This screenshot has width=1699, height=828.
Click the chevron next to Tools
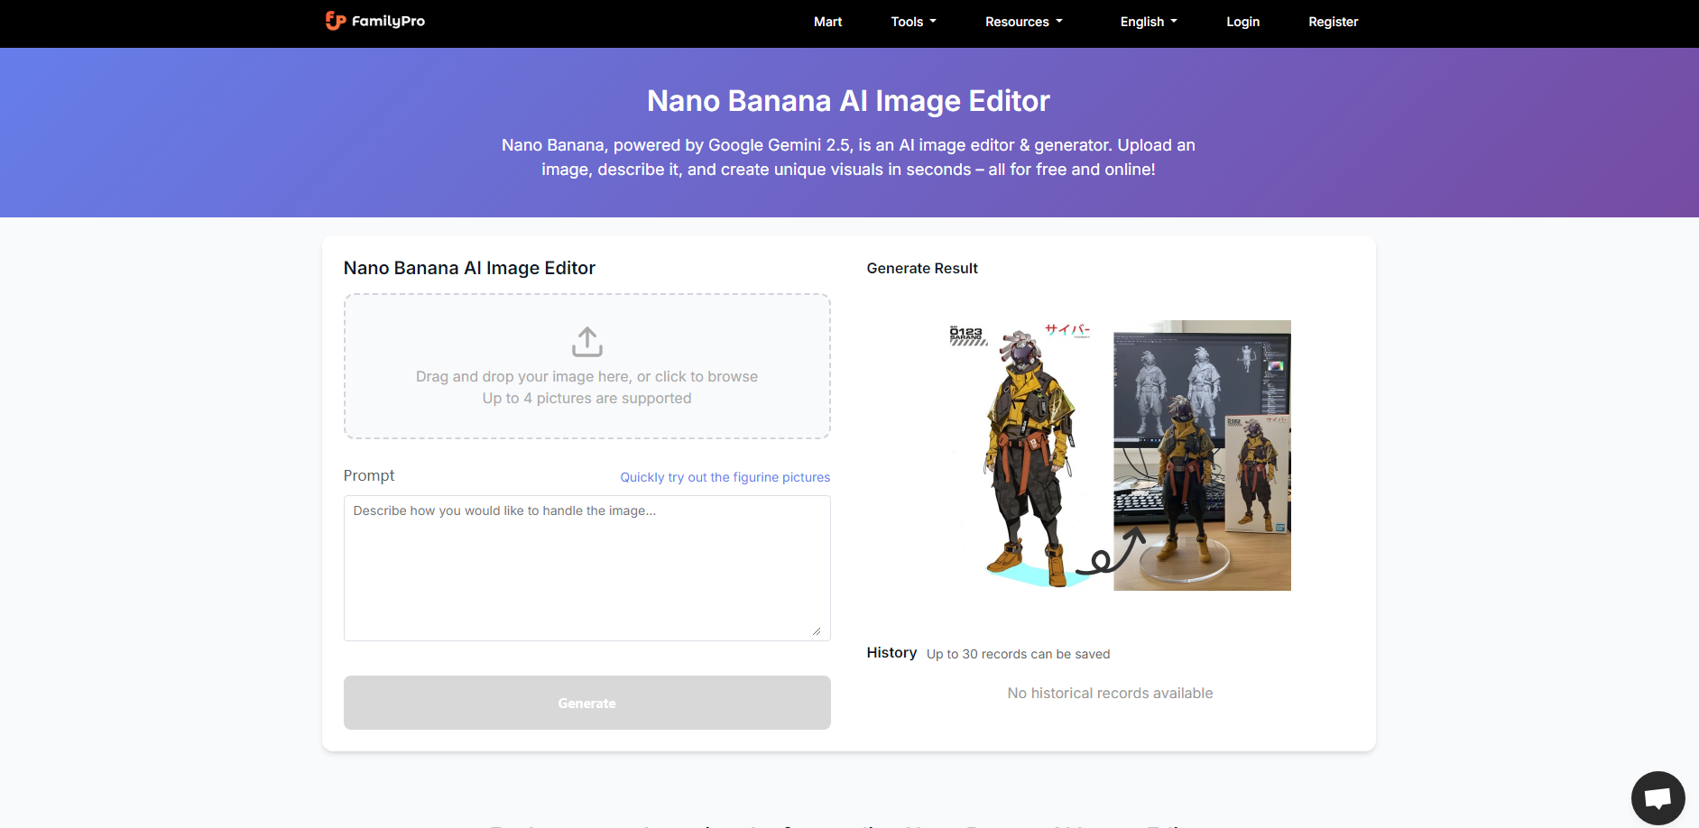933,22
